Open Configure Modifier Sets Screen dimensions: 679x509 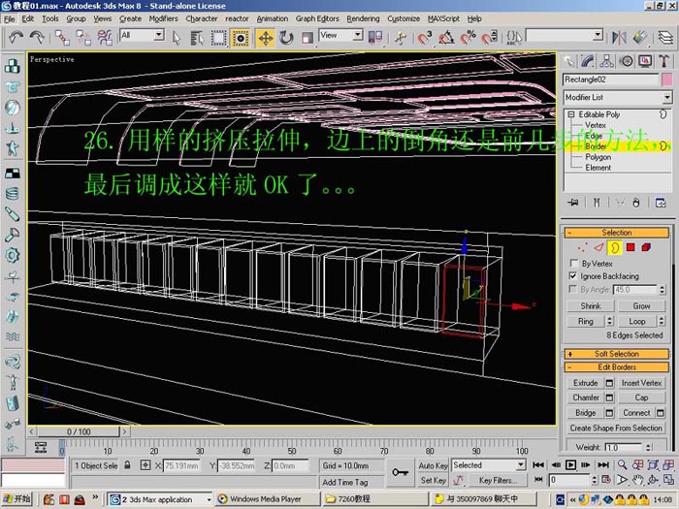(x=661, y=203)
